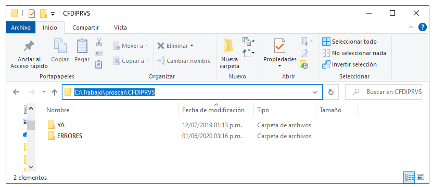Open the blue Help question icon
Image resolution: width=433 pixels, height=187 pixels.
pyautogui.click(x=423, y=27)
